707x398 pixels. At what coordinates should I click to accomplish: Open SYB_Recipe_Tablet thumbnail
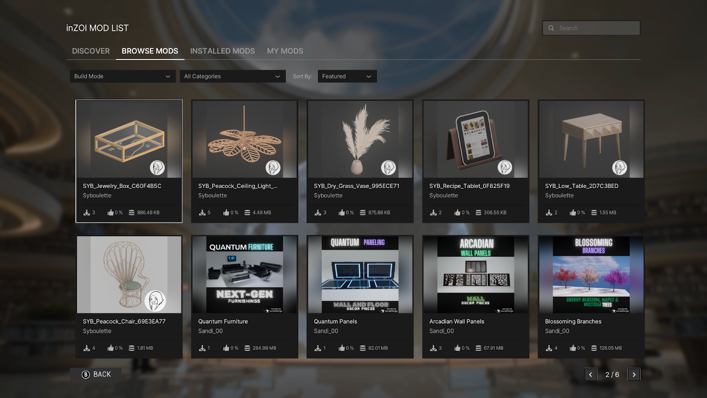pyautogui.click(x=476, y=139)
